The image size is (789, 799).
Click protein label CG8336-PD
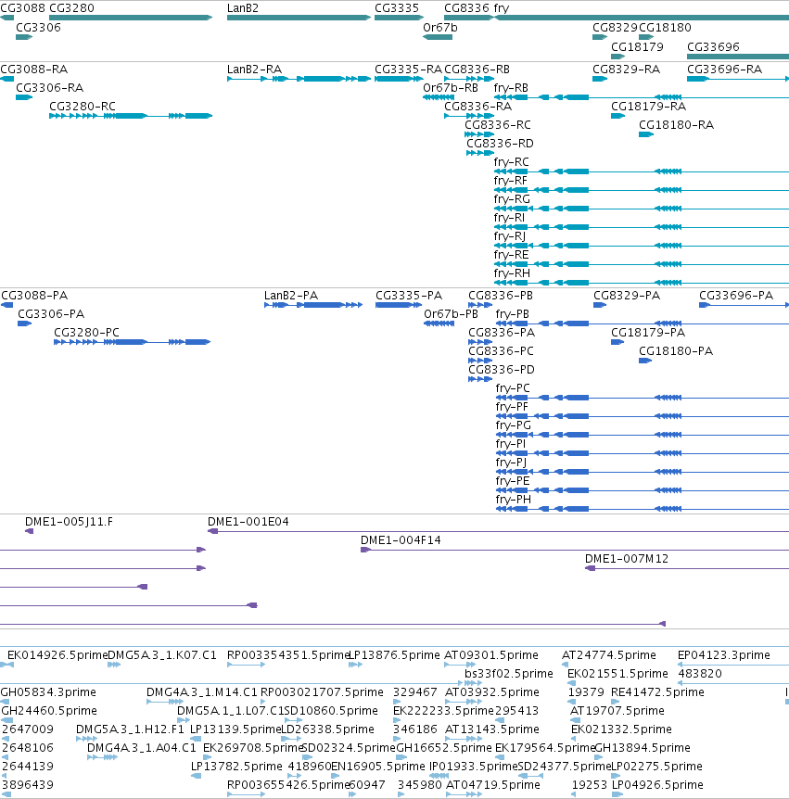click(502, 370)
